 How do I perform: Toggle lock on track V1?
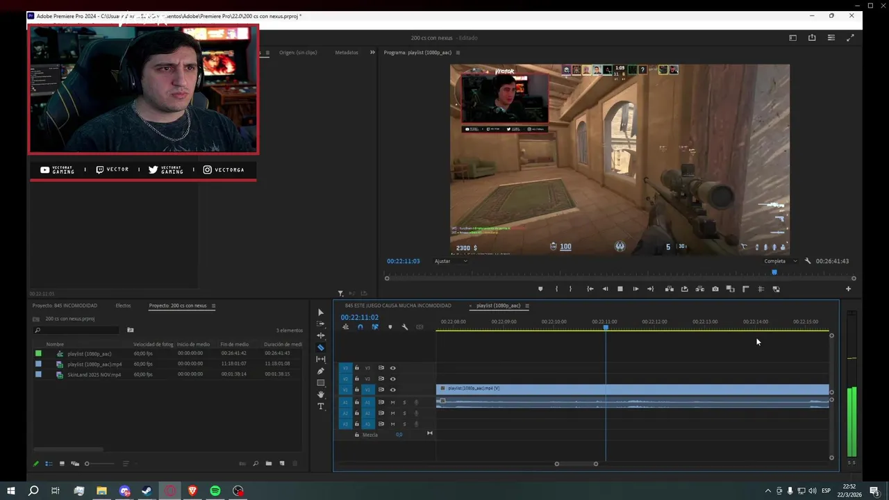tap(357, 390)
